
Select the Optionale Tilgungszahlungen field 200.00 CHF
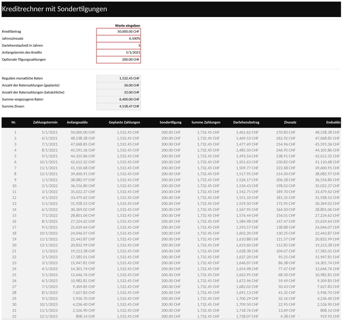tap(118, 59)
